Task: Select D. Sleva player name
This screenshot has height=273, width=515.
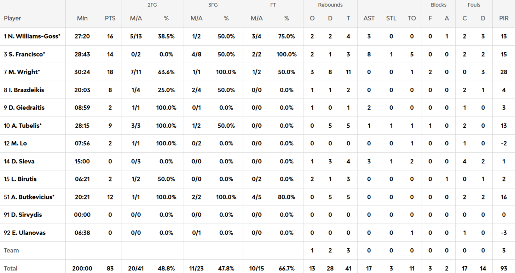Action: tap(23, 162)
